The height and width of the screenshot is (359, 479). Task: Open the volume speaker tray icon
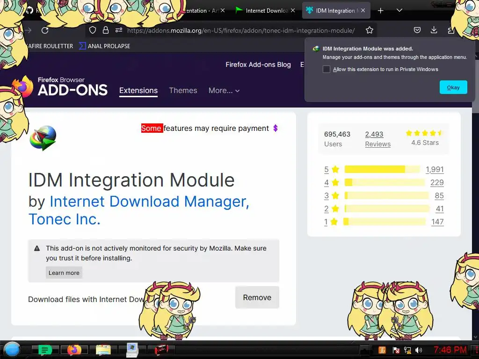419,350
